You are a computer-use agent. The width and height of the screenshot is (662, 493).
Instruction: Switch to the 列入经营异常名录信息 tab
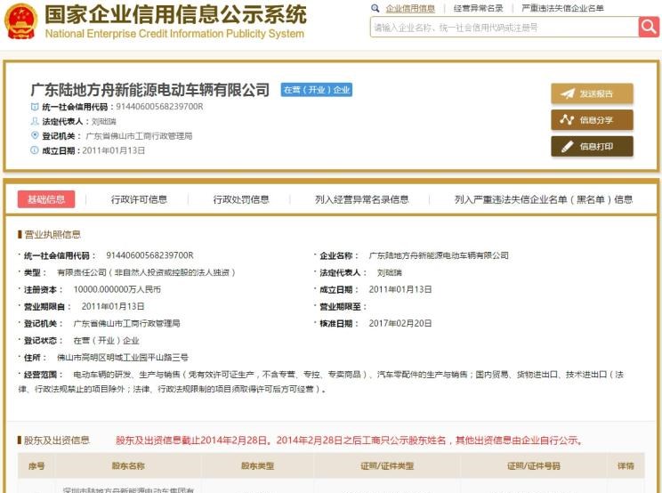(x=362, y=199)
